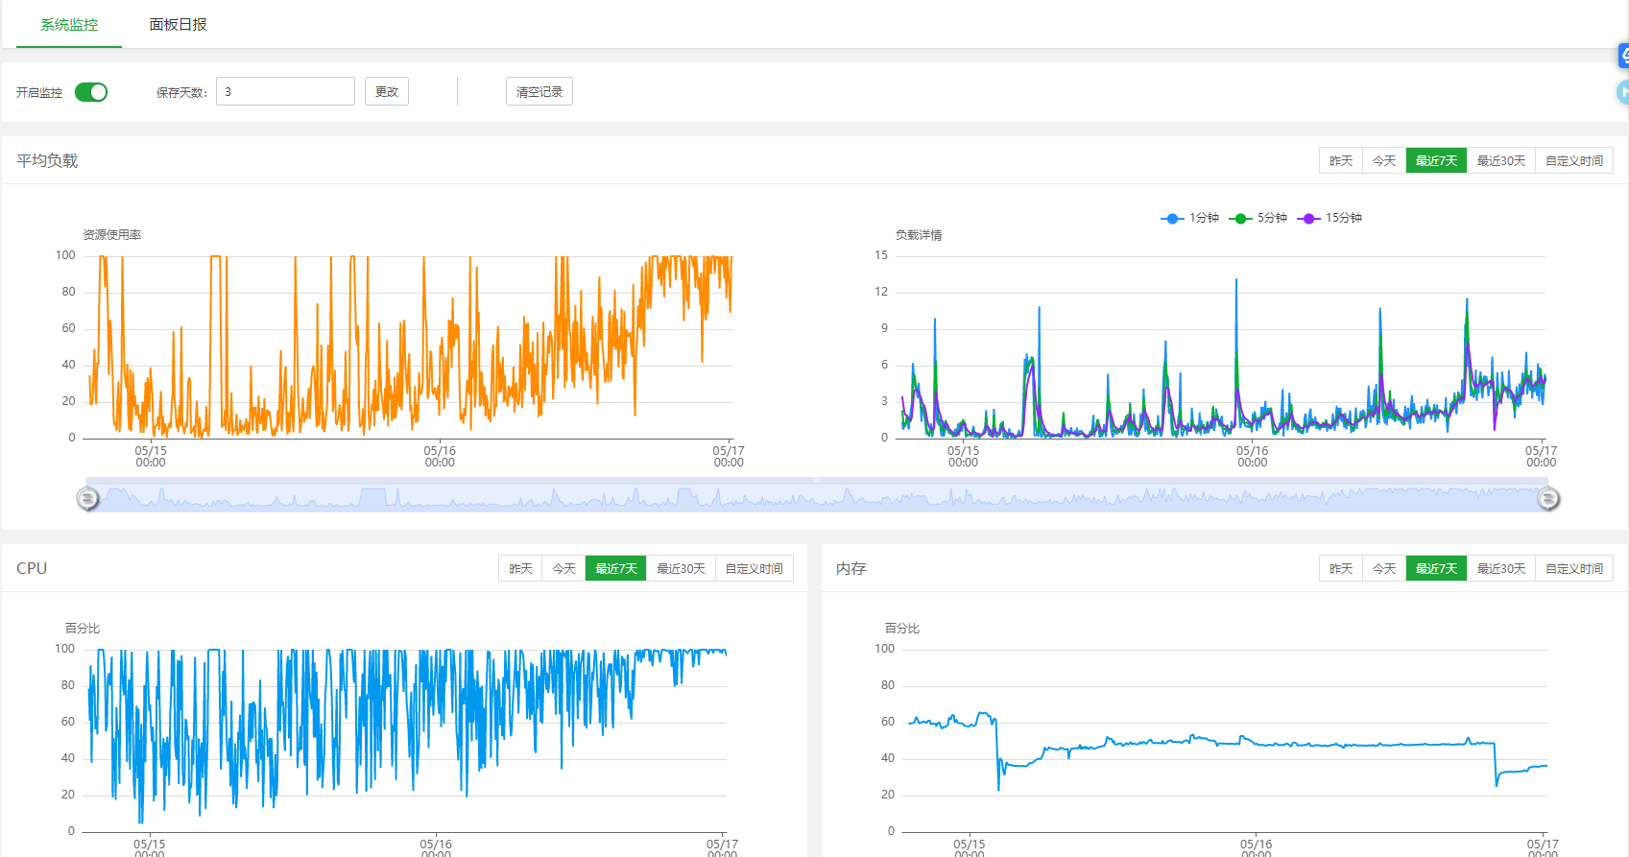This screenshot has width=1629, height=857.
Task: Click the blue floating icon at right edge
Action: [1623, 56]
